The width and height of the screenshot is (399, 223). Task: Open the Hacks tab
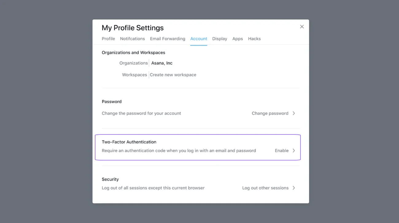254,39
